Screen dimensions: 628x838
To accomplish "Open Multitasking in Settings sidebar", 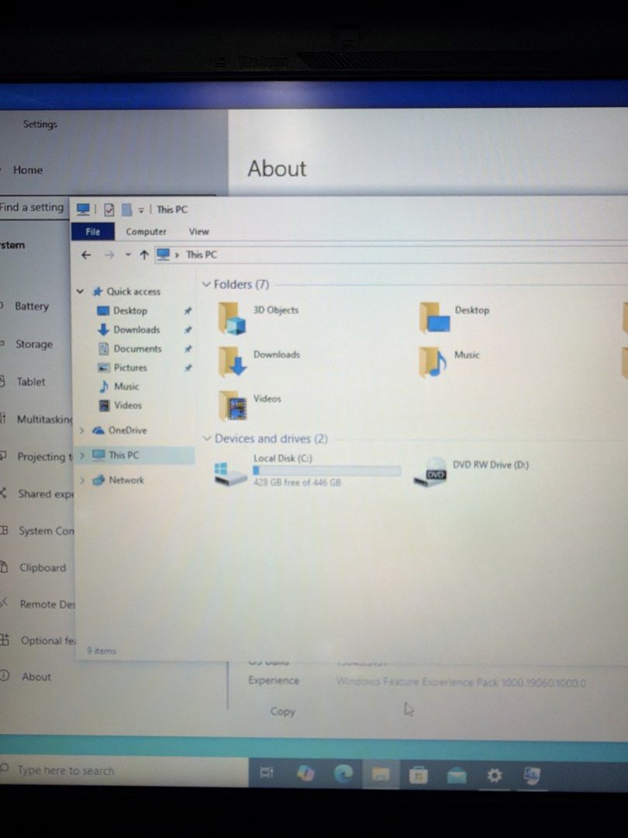I will point(43,419).
